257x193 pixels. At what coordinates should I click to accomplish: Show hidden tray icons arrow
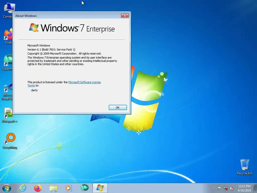213,188
